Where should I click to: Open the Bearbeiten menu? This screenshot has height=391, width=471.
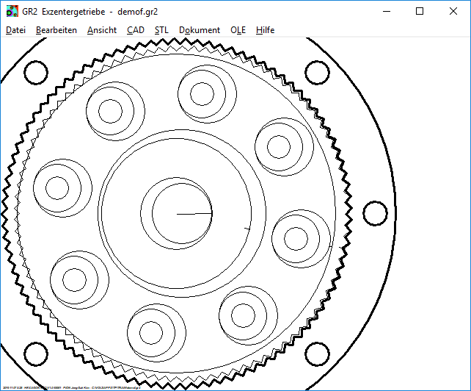[x=56, y=30]
